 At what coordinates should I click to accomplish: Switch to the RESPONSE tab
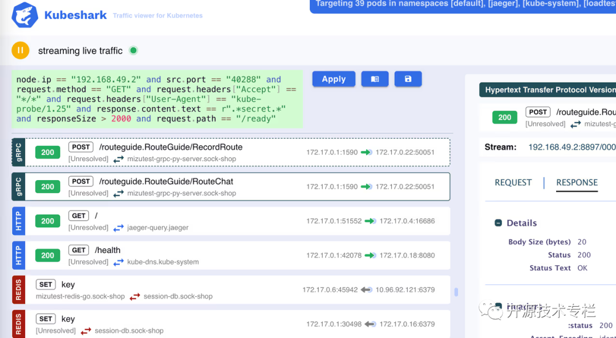pos(577,182)
